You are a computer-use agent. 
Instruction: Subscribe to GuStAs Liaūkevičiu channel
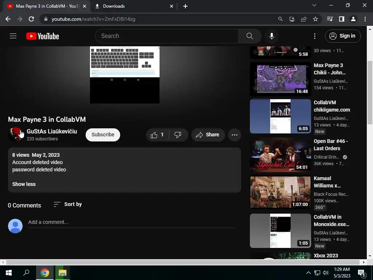pos(103,135)
